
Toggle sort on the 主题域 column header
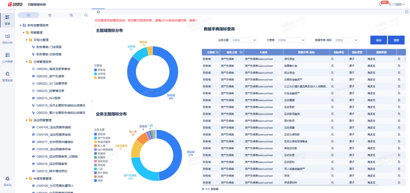point(217,52)
